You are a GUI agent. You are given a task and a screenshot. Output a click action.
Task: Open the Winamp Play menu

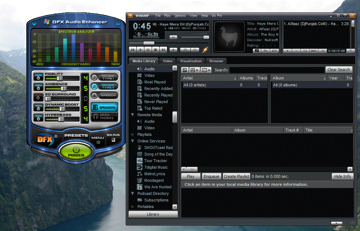[x=167, y=16]
